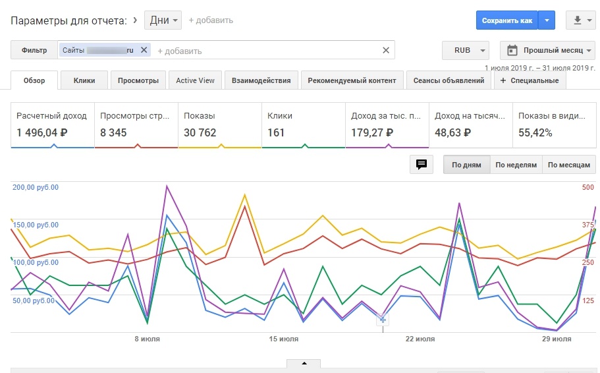The image size is (600, 373).
Task: Switch to the Клики tab
Action: (x=84, y=80)
